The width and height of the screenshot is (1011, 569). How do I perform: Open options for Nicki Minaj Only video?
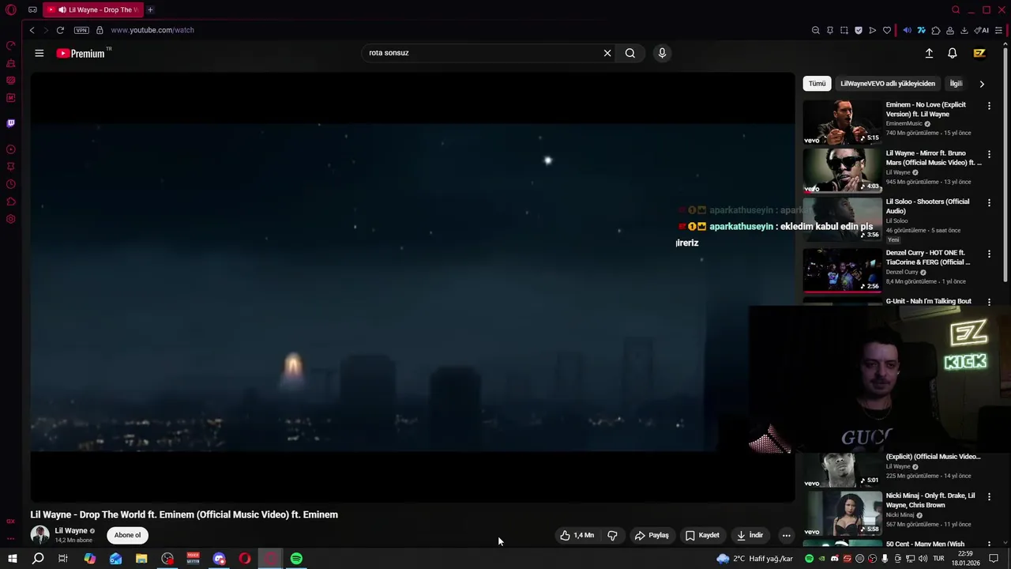989,496
